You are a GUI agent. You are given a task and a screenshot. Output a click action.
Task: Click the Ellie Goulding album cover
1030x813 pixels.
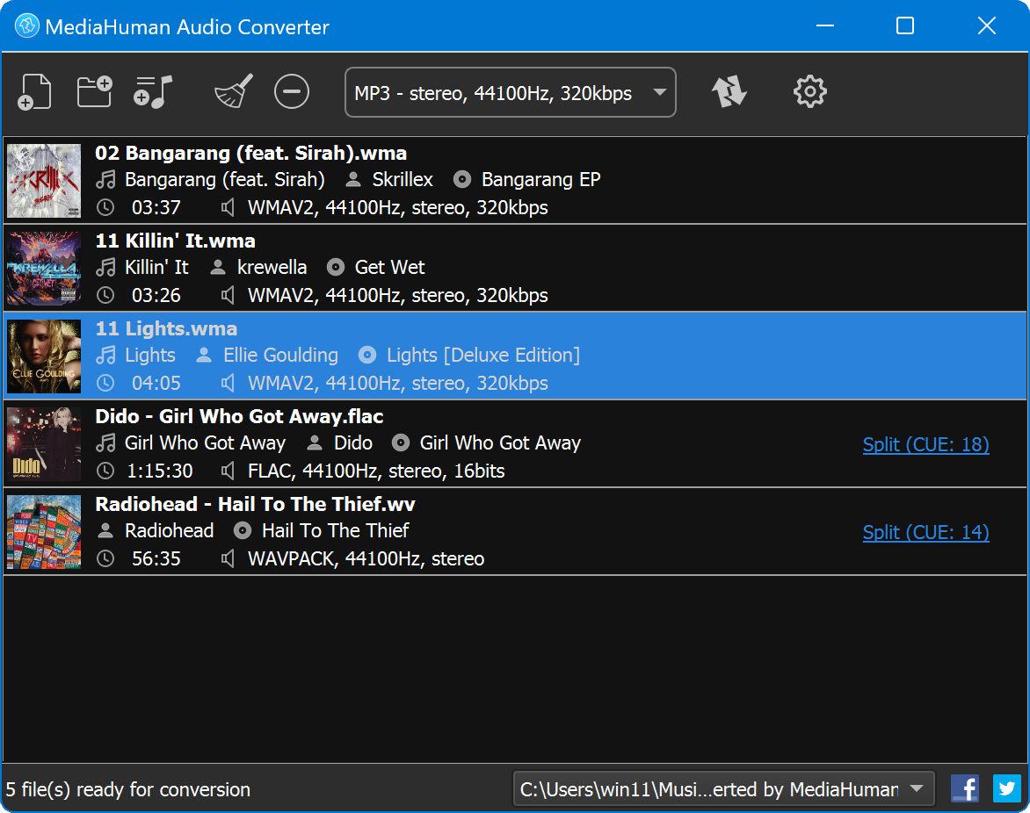click(x=44, y=356)
